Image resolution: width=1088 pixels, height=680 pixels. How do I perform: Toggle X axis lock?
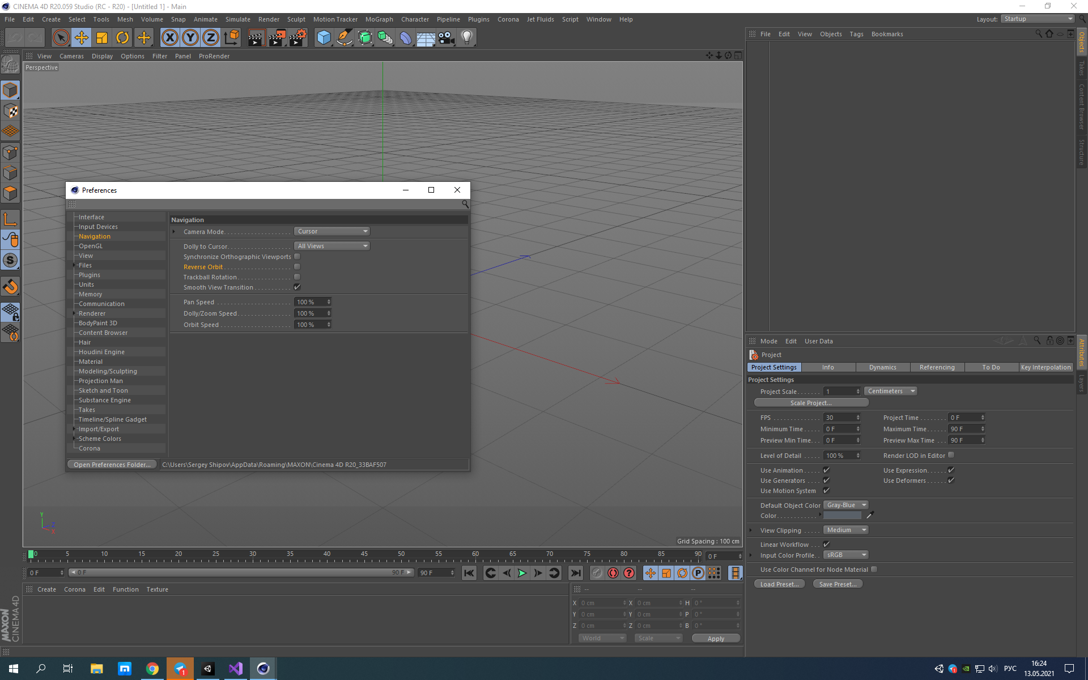tap(169, 38)
